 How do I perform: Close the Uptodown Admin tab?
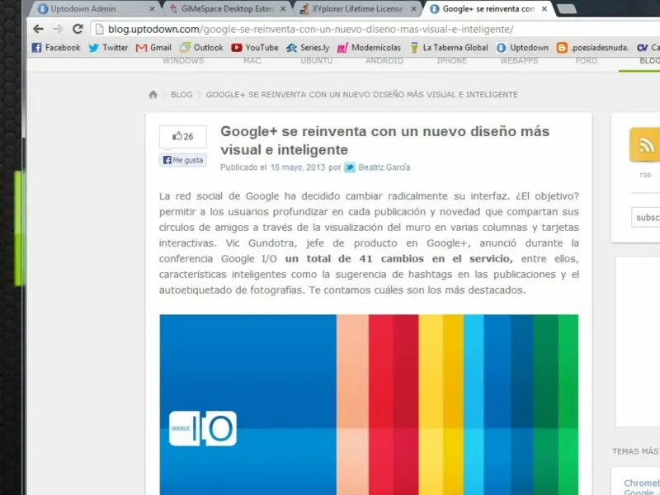(x=152, y=8)
